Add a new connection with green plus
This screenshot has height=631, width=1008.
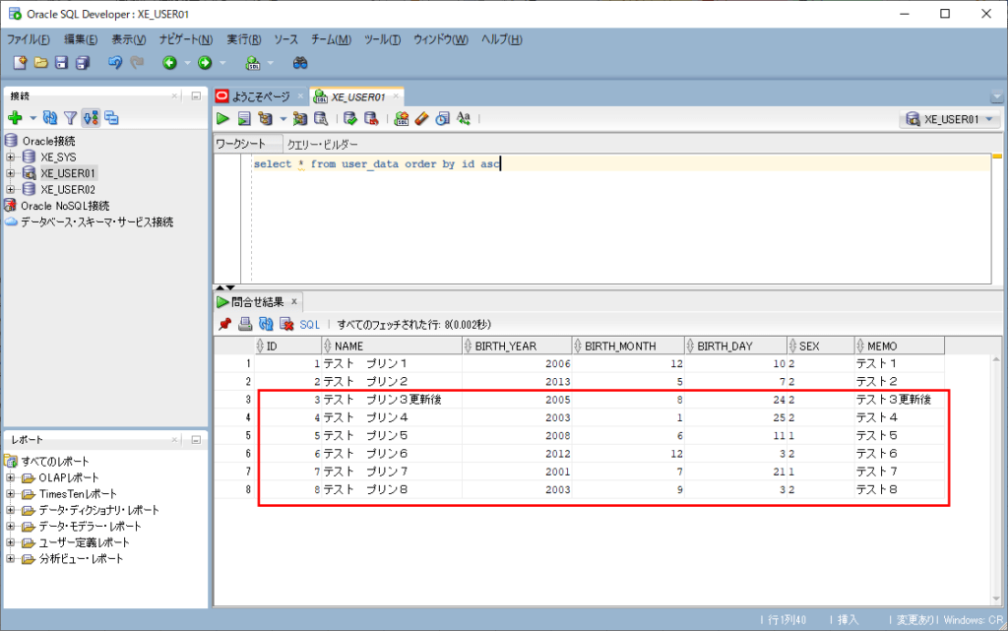pyautogui.click(x=16, y=118)
